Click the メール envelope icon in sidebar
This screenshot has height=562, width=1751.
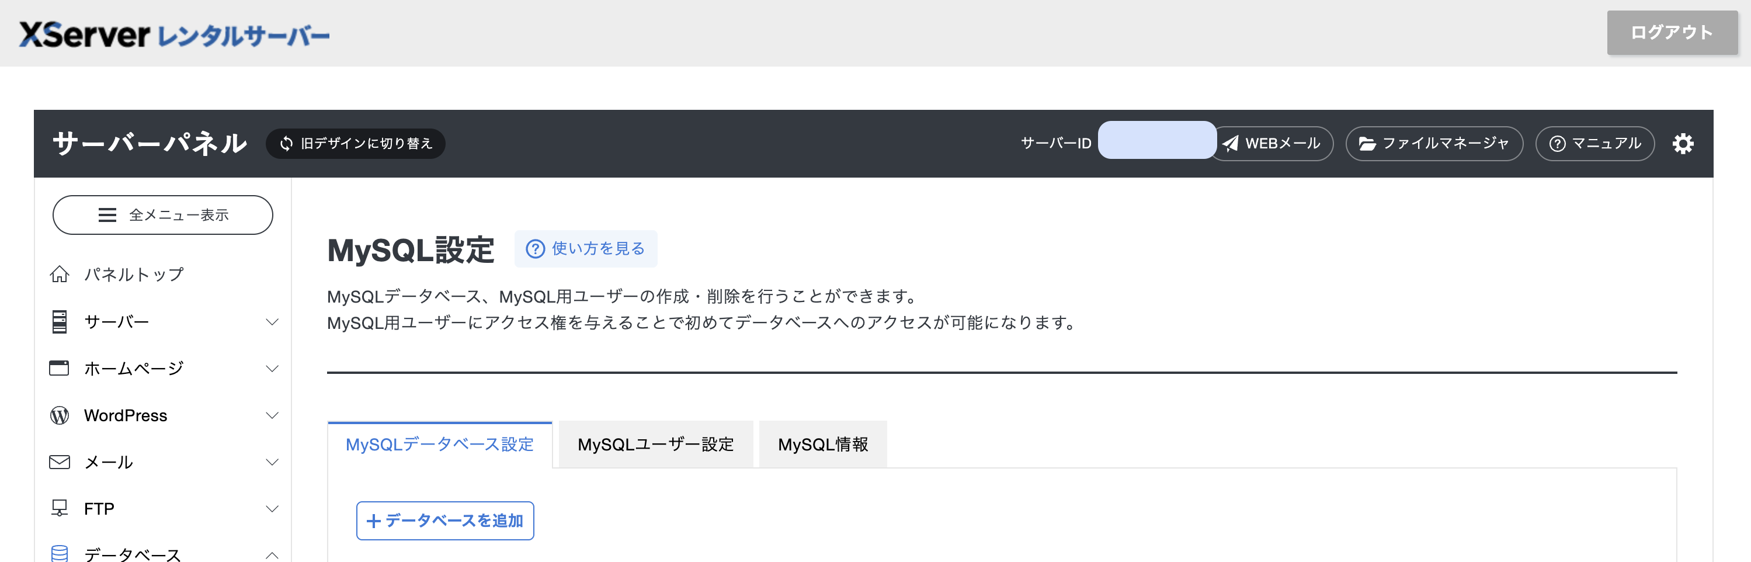point(60,462)
